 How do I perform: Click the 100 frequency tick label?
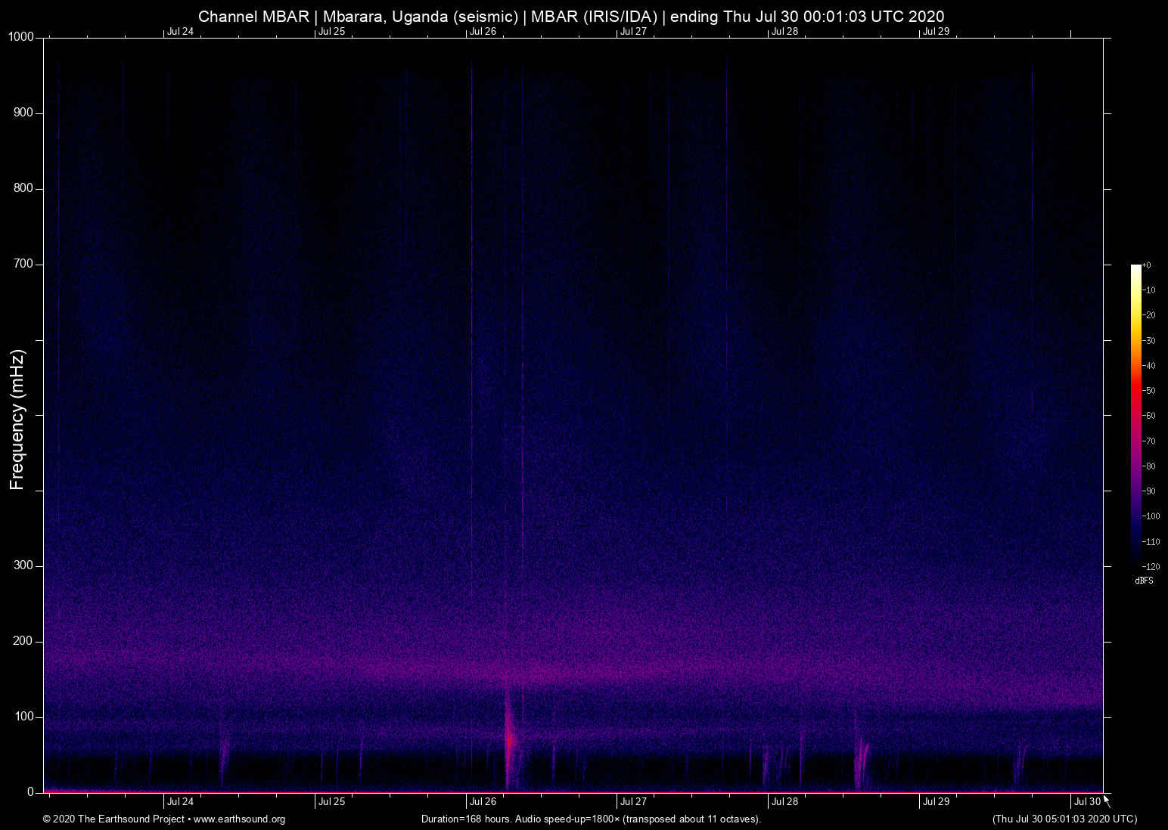[23, 717]
